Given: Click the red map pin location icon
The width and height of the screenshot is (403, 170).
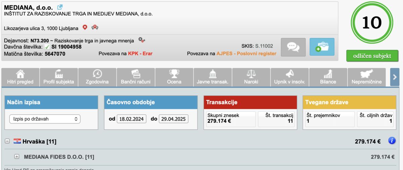Looking at the screenshot, I should pyautogui.click(x=85, y=27).
